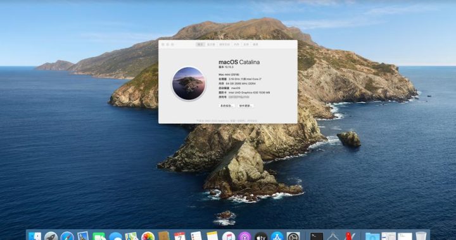Open blue Downloads folder stack in dock
456x240 pixels.
(372, 236)
